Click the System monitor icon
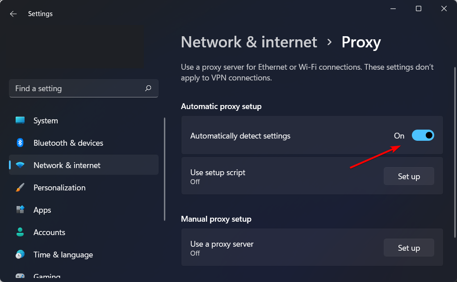Viewport: 457px width, 282px height. click(x=20, y=120)
